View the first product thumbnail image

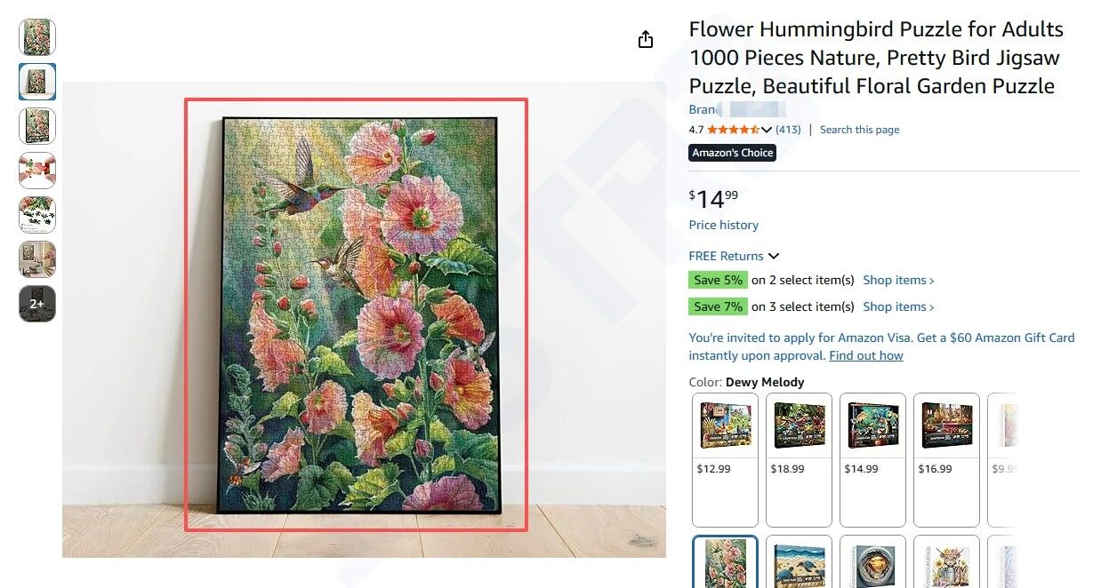[x=37, y=37]
